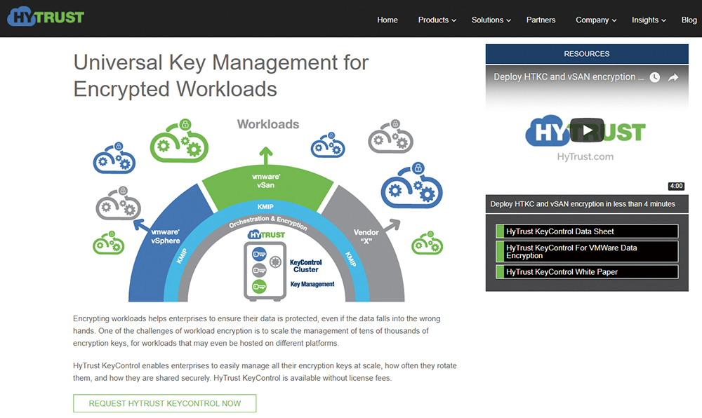Click the small blue cloud icon right of the Workloads heading

(x=328, y=145)
